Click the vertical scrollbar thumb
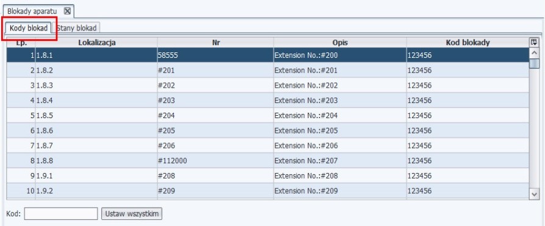The width and height of the screenshot is (545, 226). (534, 64)
